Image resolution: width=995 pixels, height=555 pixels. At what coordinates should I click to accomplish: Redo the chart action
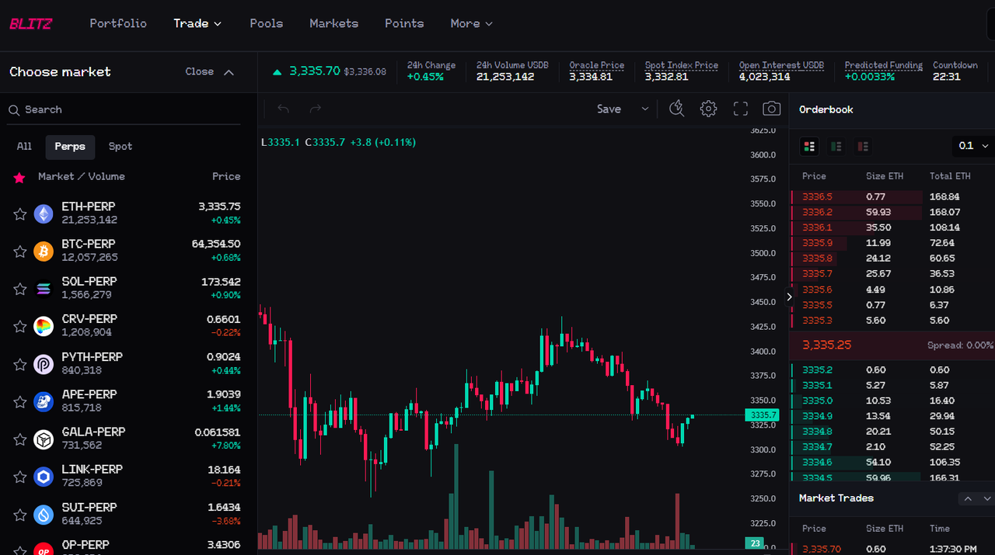pyautogui.click(x=315, y=109)
